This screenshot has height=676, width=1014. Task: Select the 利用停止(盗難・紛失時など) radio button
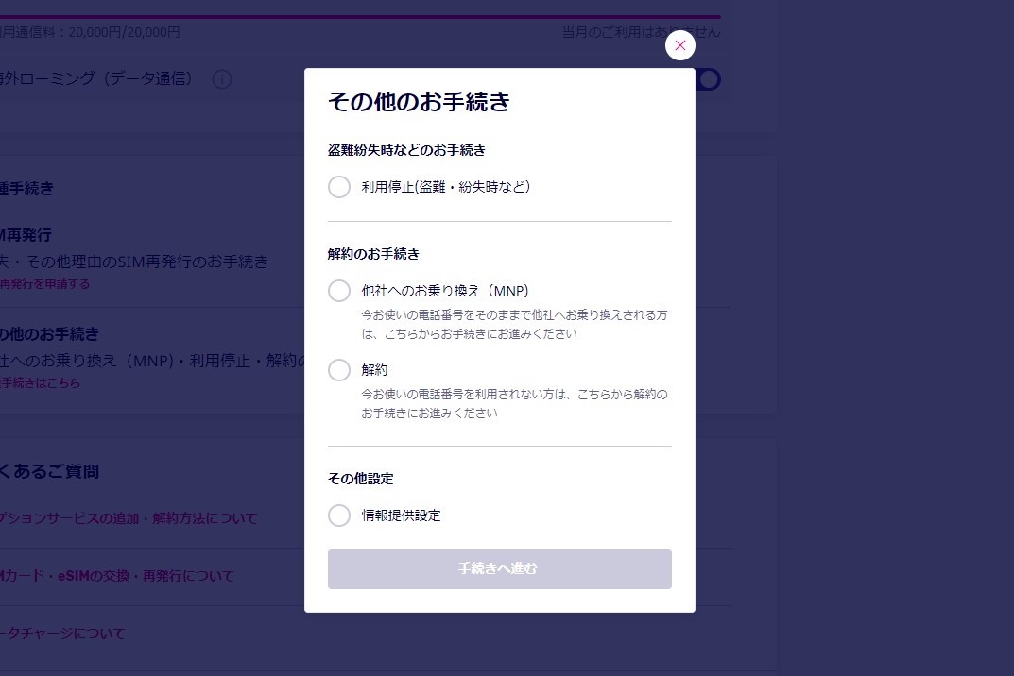[339, 187]
